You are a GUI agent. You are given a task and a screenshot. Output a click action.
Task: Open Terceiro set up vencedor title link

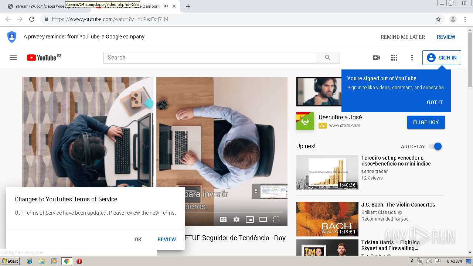[x=396, y=161]
